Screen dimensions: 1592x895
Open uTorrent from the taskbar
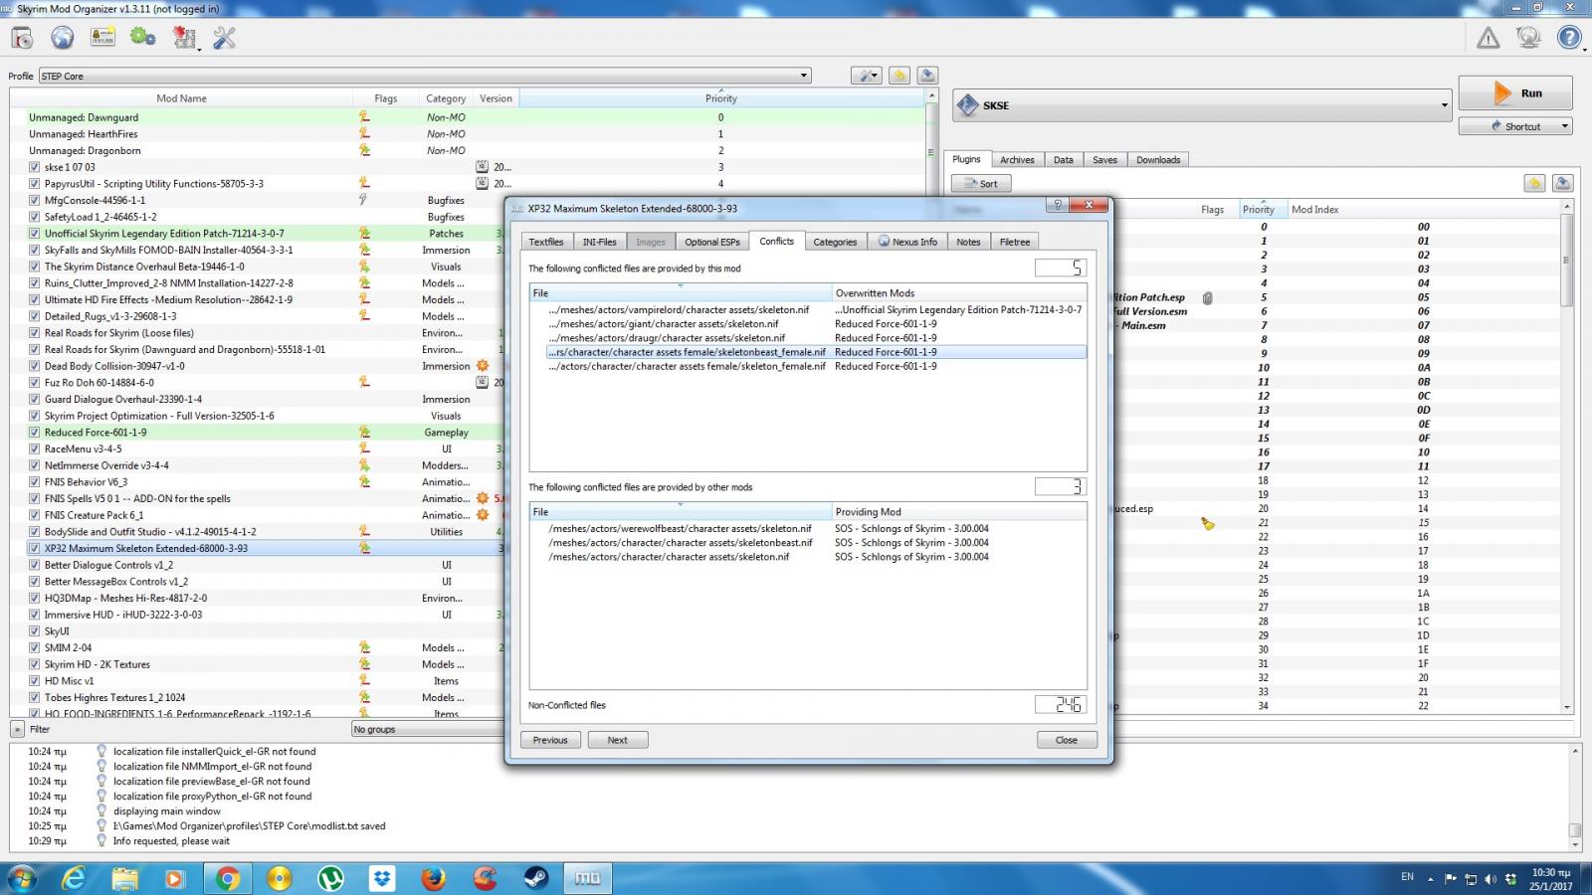(x=330, y=878)
